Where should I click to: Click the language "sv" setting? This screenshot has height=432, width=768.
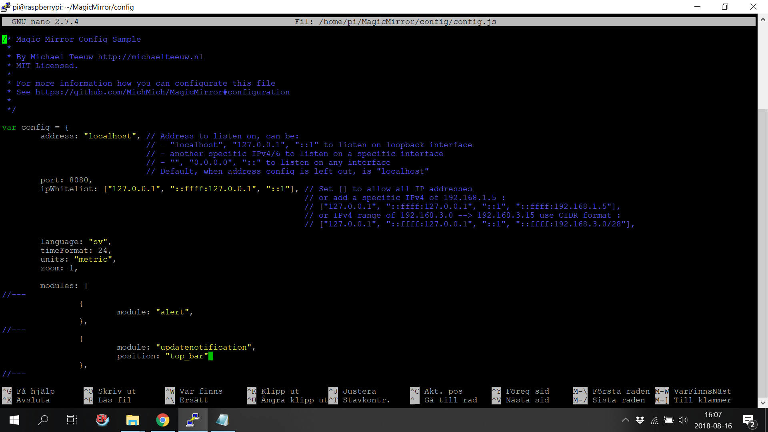(x=76, y=242)
